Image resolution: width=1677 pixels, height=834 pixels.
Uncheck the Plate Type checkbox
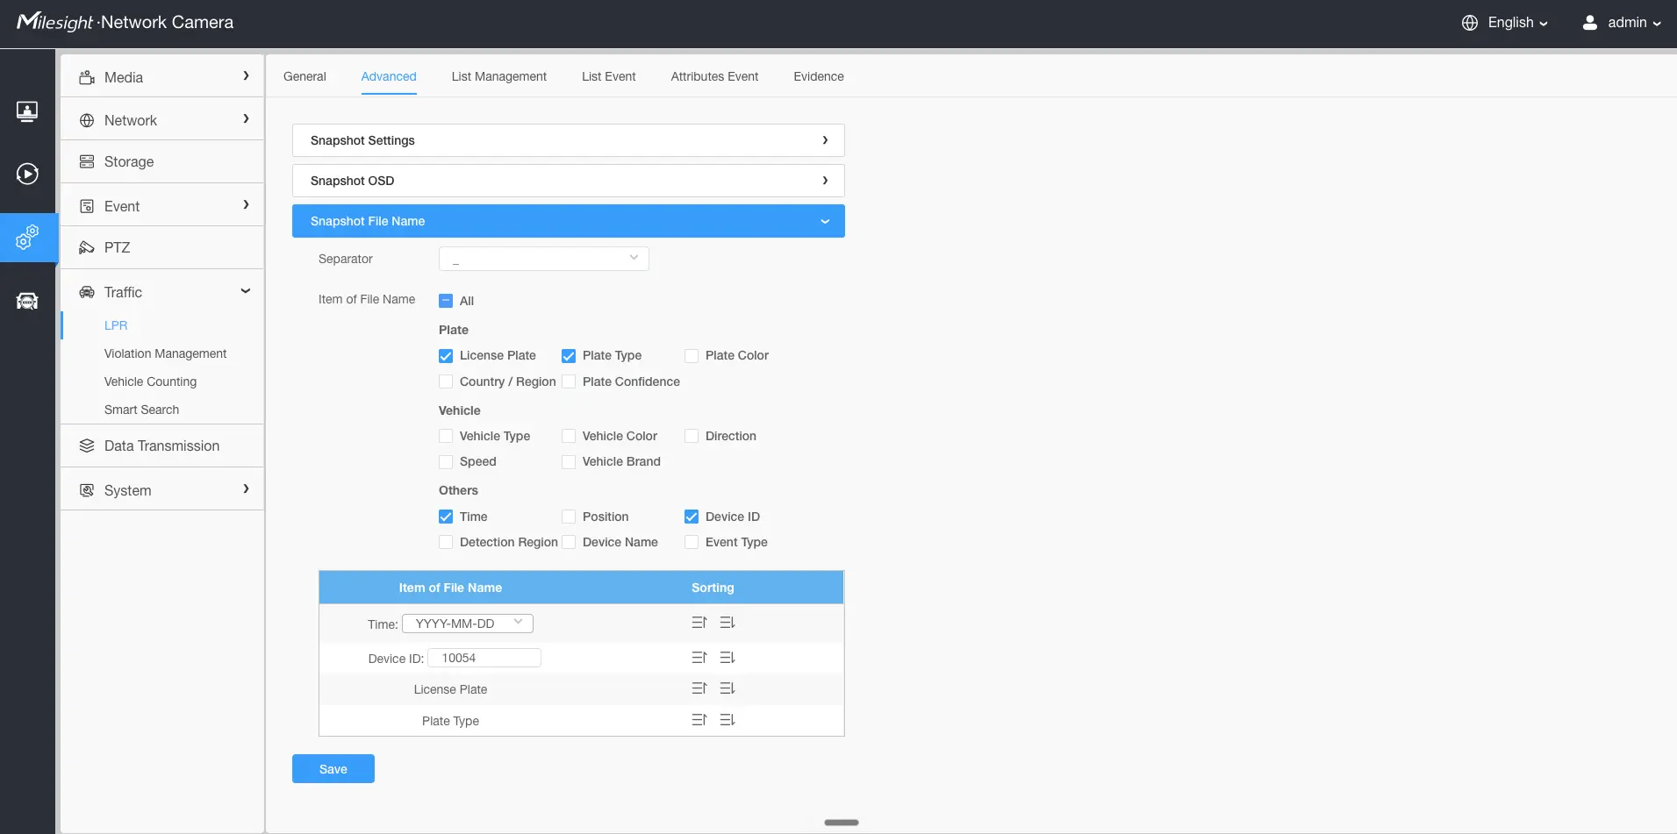click(569, 356)
